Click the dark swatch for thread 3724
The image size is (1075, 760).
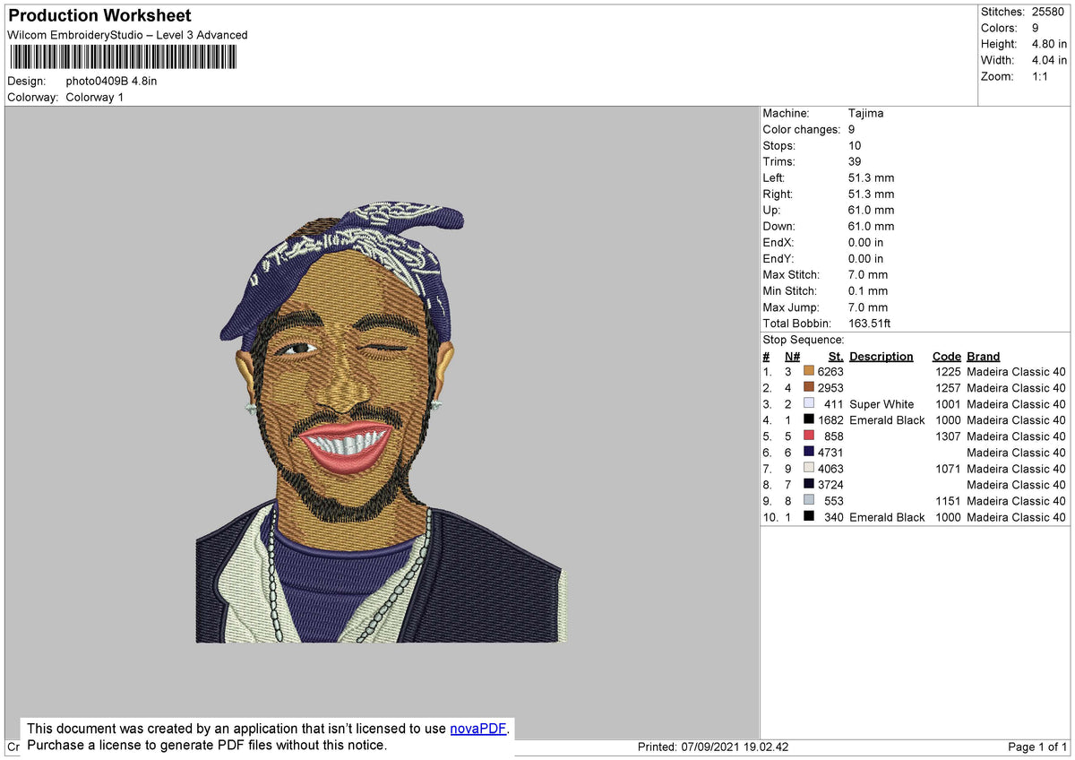[810, 484]
